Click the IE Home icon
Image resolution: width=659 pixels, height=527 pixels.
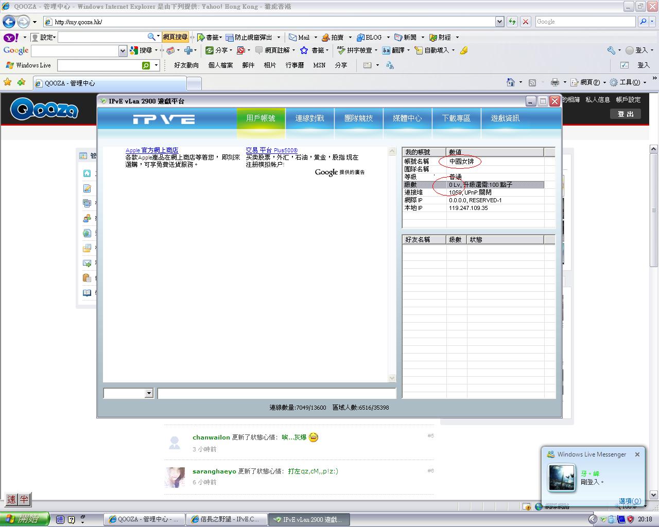[x=510, y=82]
